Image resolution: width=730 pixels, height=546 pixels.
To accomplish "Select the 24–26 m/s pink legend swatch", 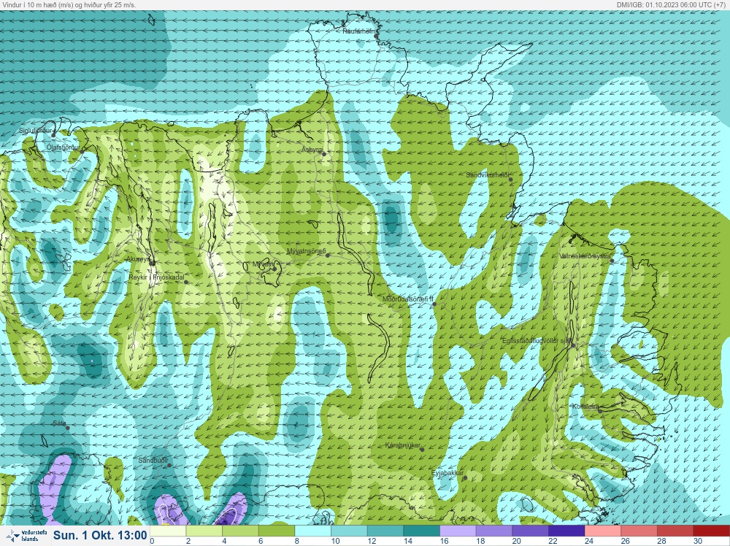I will pos(604,531).
